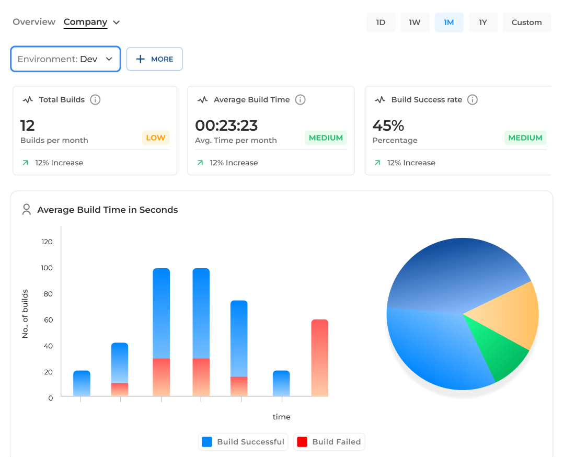Click the tall red failed-builds bar
This screenshot has height=457, width=564.
[319, 358]
